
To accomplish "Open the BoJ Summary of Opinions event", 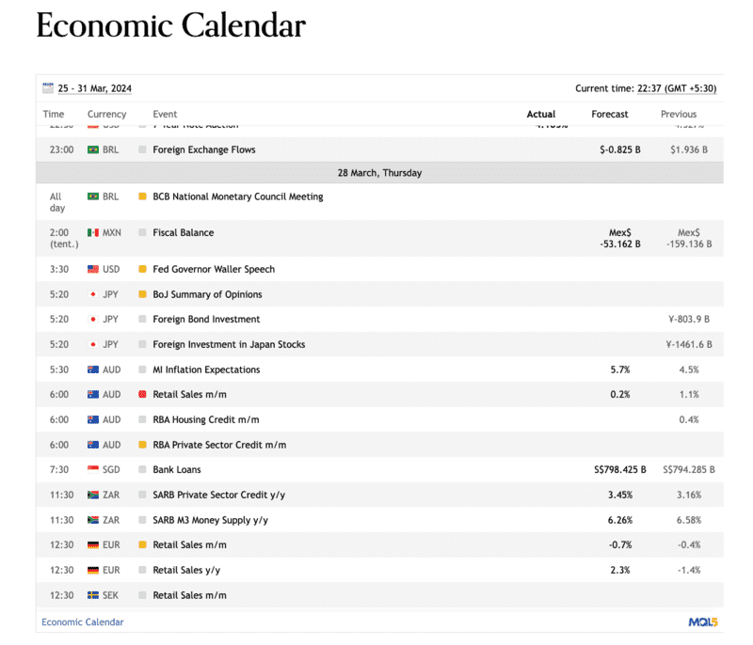I will [207, 294].
